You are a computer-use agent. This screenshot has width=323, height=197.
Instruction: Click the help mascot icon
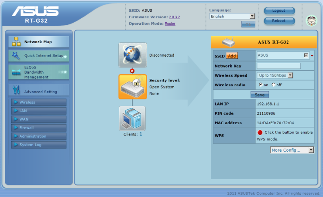(x=312, y=20)
